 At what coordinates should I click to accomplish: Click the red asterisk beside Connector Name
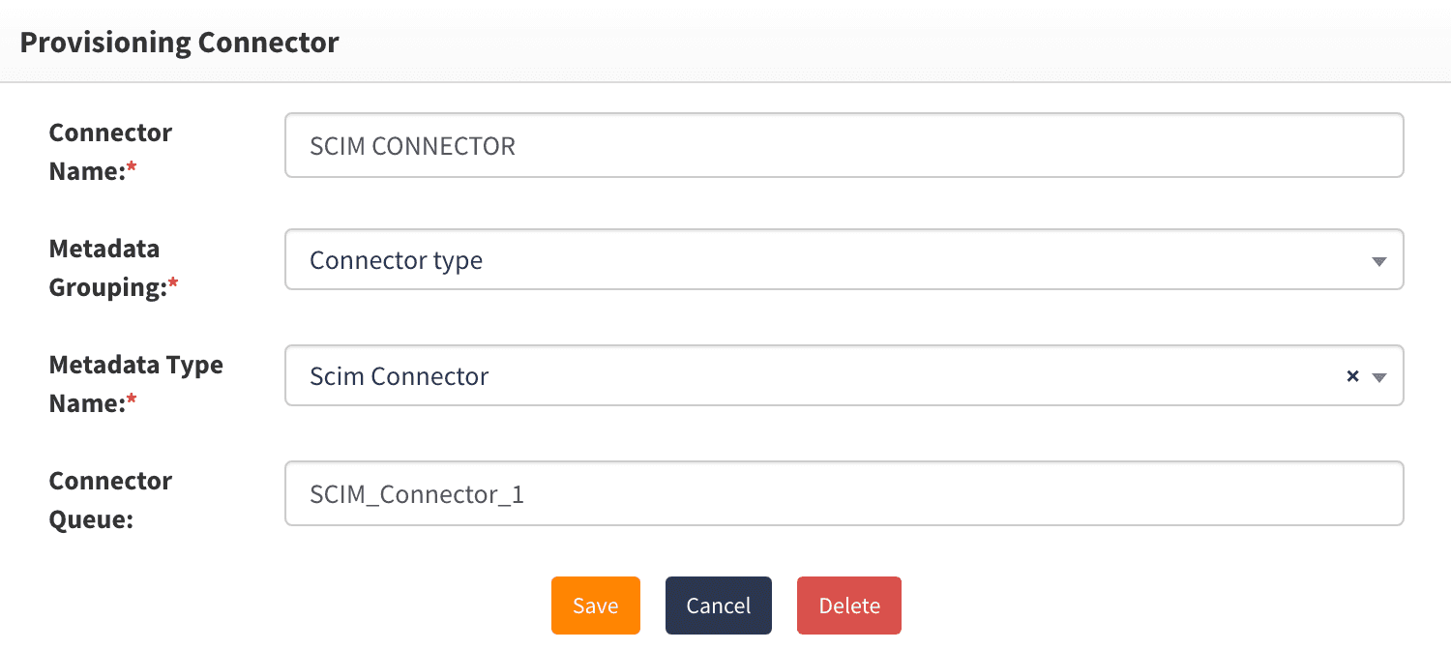(x=133, y=170)
